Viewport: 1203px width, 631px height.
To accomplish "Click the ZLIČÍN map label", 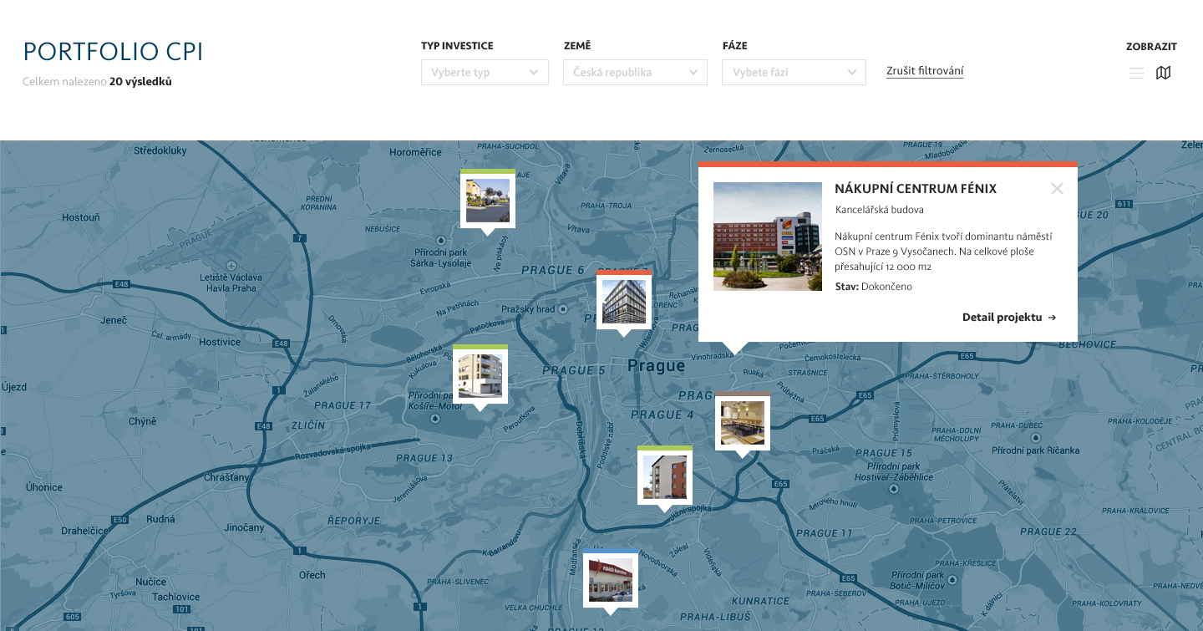I will coord(308,425).
